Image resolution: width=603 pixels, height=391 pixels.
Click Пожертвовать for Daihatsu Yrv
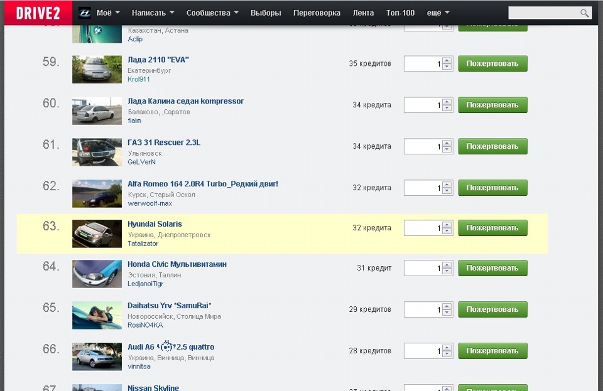tap(492, 309)
